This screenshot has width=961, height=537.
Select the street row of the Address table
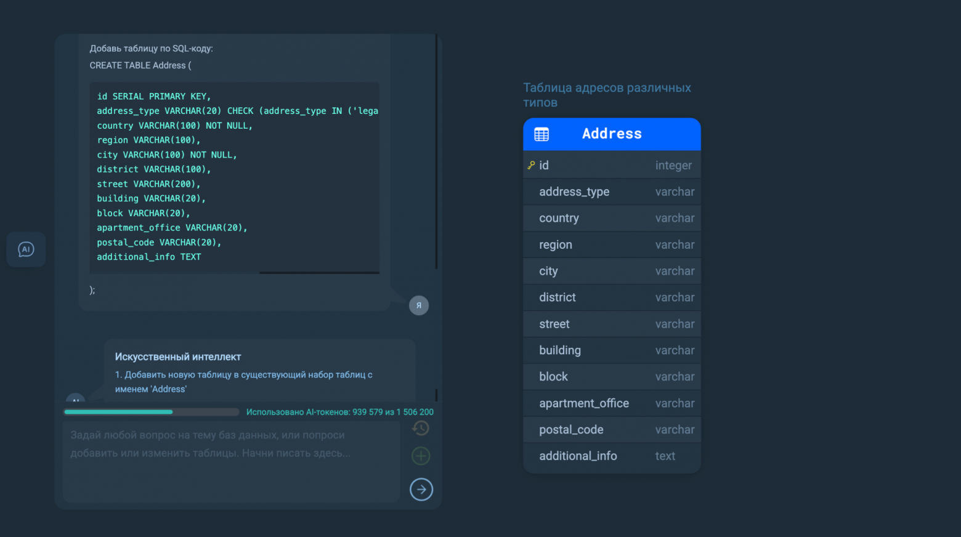(612, 324)
